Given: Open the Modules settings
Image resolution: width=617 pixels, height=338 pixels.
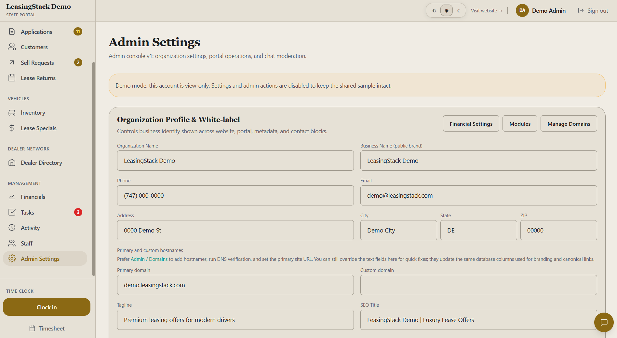Looking at the screenshot, I should click(x=520, y=124).
